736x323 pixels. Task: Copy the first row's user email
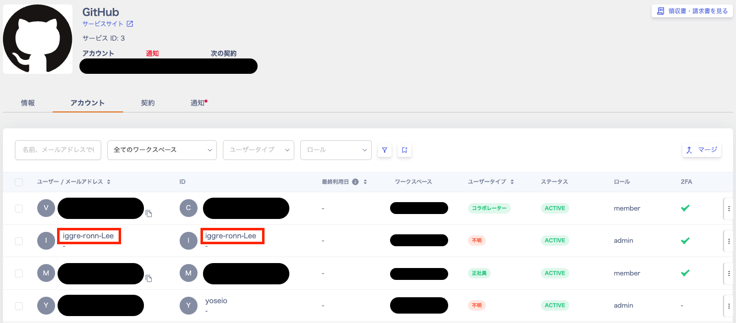[x=149, y=214]
